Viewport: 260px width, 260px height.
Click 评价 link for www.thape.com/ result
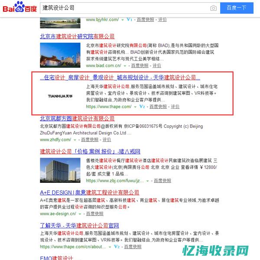(x=175, y=107)
